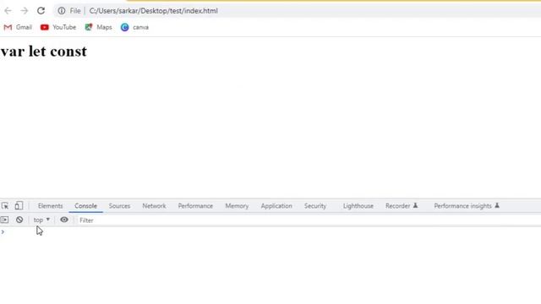Open the Memory tab
The width and height of the screenshot is (541, 304).
237,206
